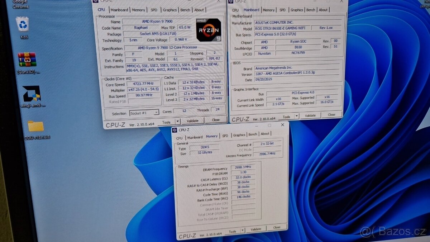Click Close button in CPU window

(x=216, y=120)
